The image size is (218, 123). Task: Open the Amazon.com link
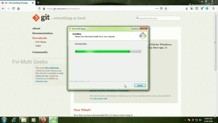tap(42, 81)
